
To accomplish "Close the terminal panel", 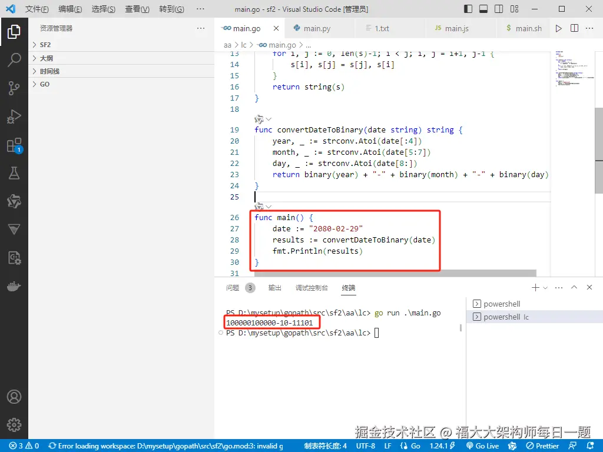I will (589, 287).
